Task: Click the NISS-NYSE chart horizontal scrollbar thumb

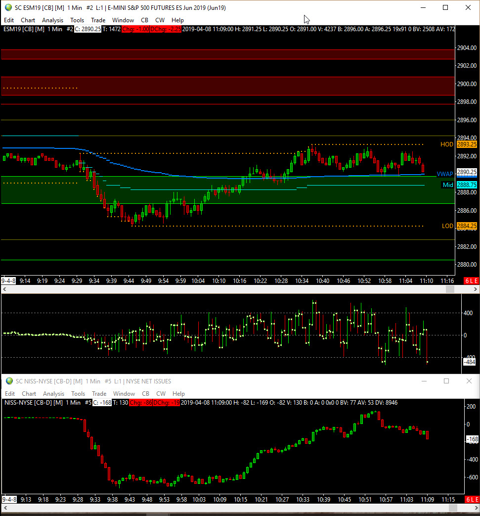Action: coord(452,508)
